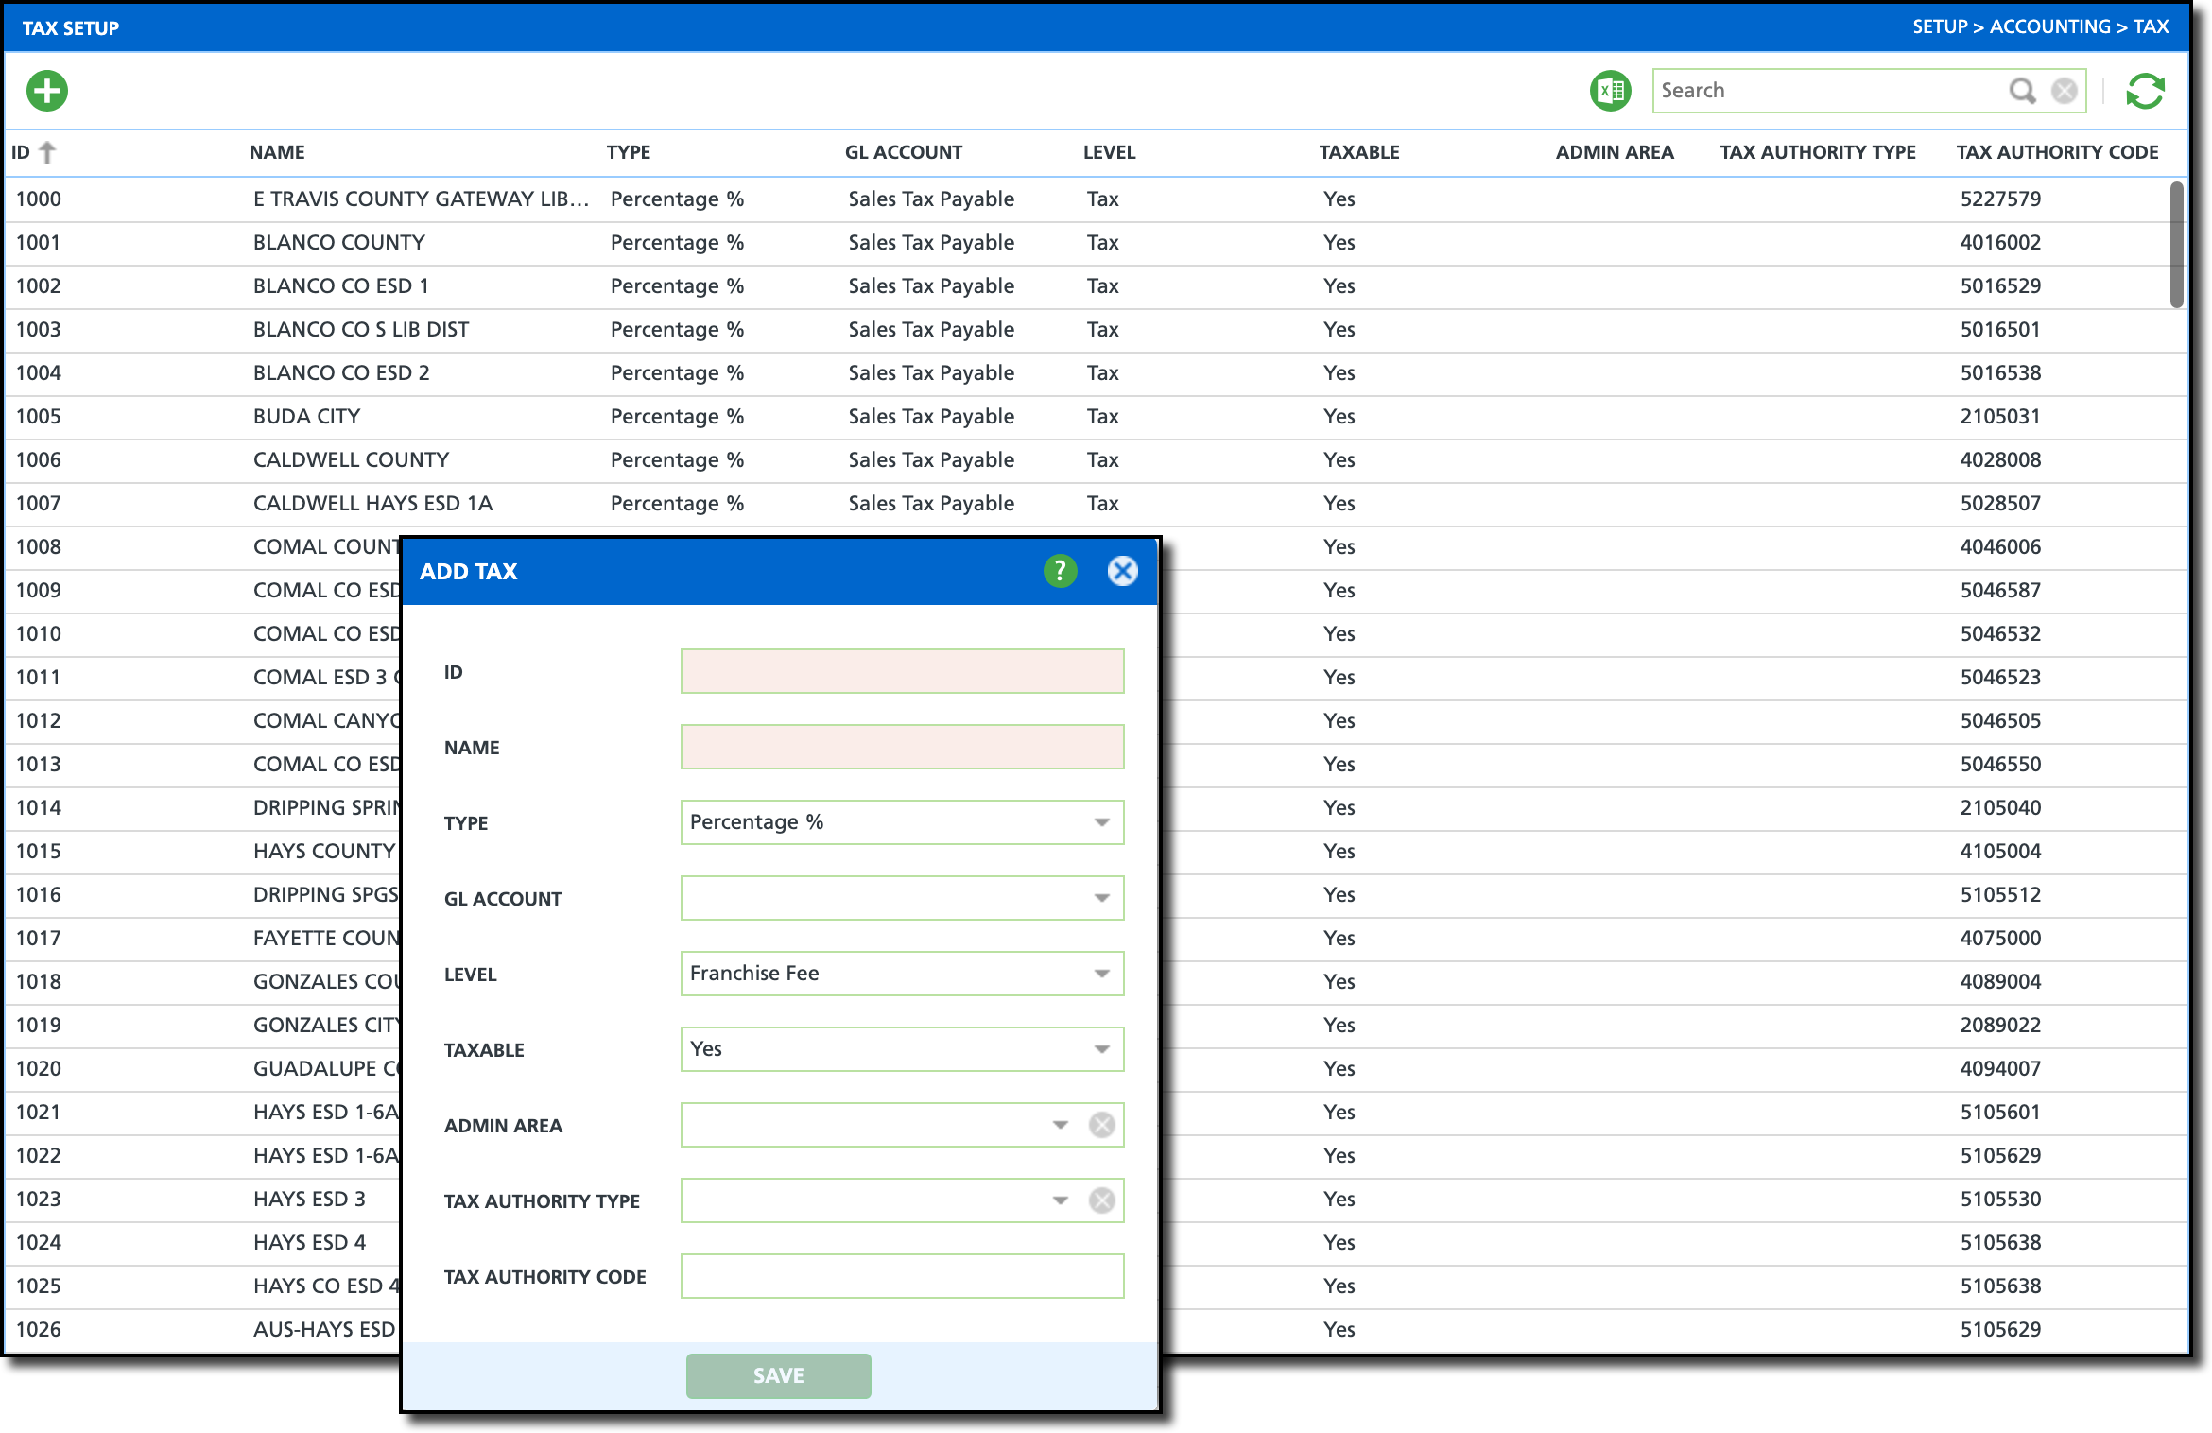Clear the Tax Authority Type selection

point(1101,1200)
